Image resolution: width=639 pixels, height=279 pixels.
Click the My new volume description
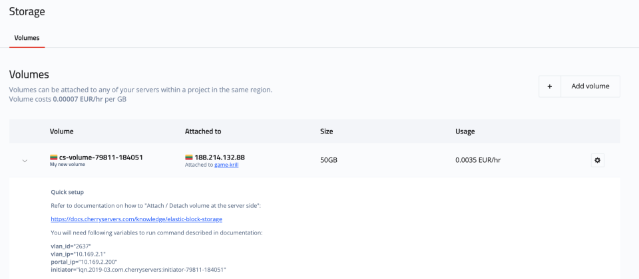pos(67,165)
